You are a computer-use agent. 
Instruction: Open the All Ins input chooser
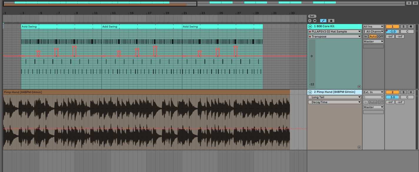pyautogui.click(x=373, y=26)
